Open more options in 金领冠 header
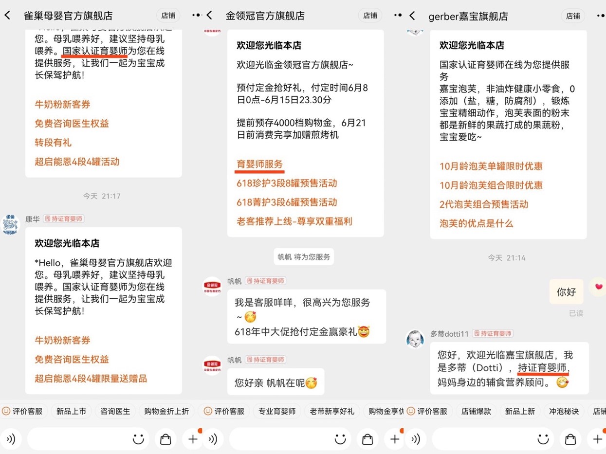The image size is (606, 454). 398,16
